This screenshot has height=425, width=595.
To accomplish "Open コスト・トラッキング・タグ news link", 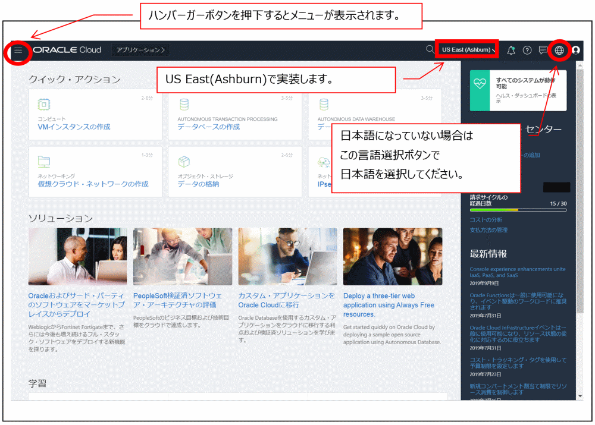I will coord(518,363).
